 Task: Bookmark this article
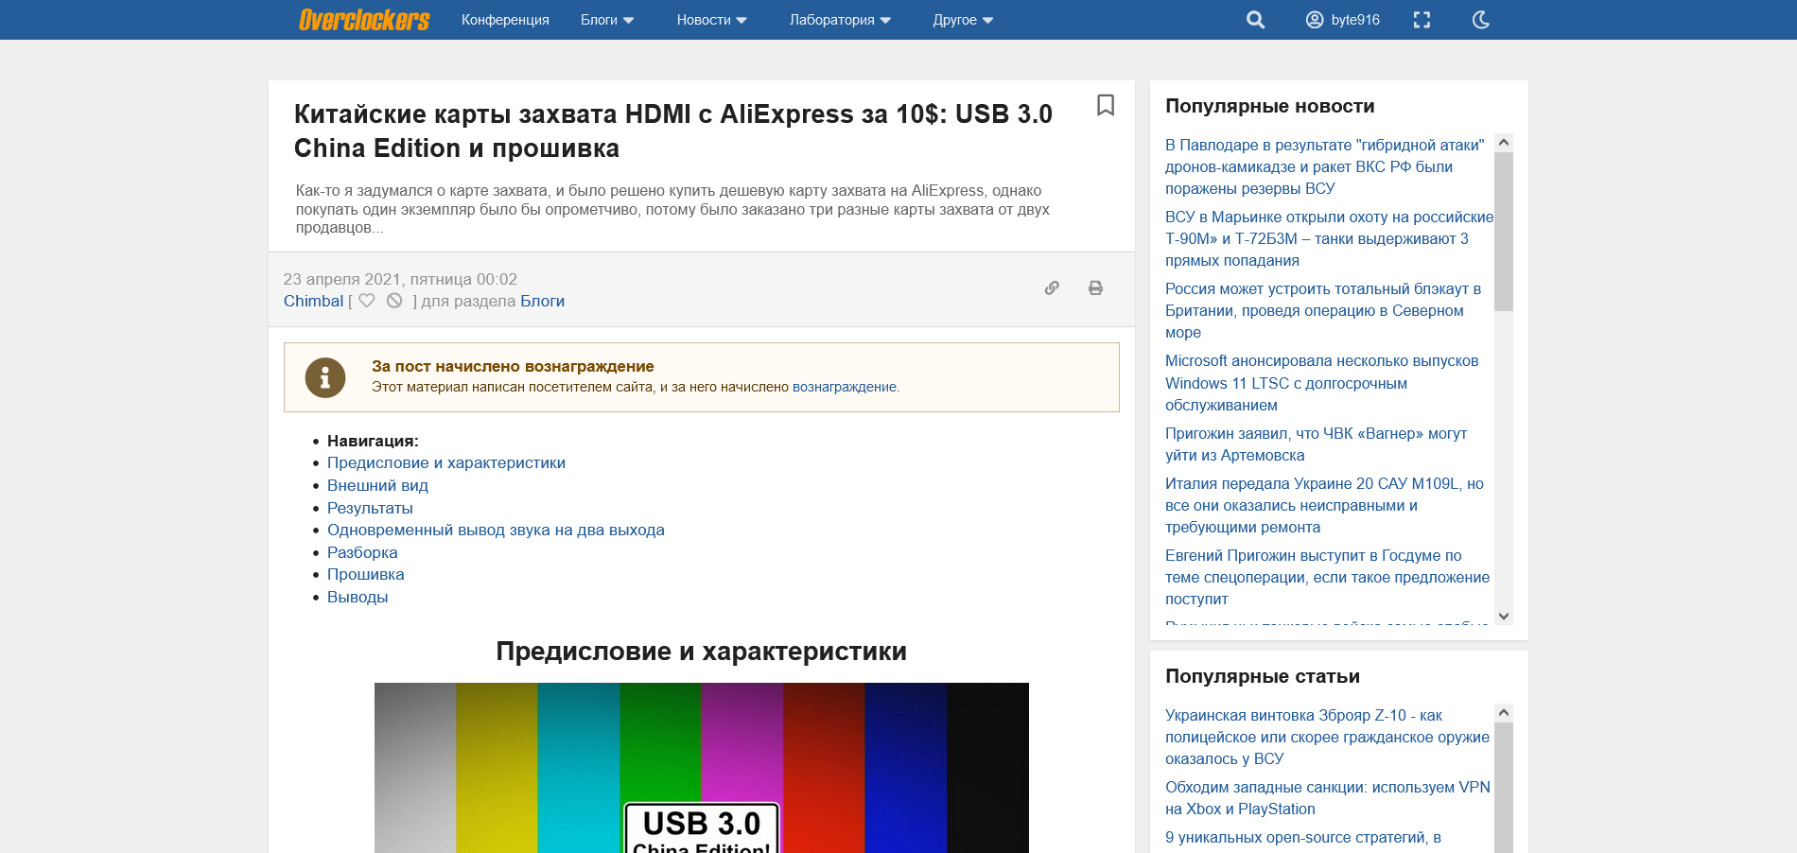coord(1105,105)
